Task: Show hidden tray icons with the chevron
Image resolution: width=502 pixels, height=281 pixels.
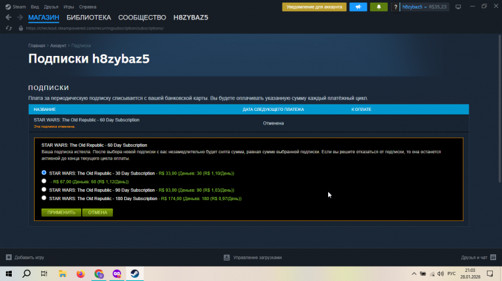Action: click(x=414, y=274)
